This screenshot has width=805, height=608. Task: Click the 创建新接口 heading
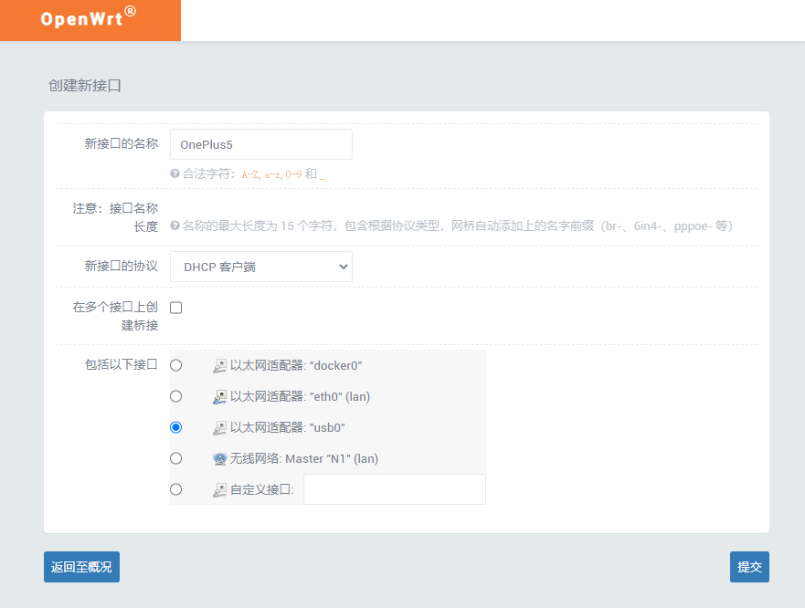coord(85,86)
